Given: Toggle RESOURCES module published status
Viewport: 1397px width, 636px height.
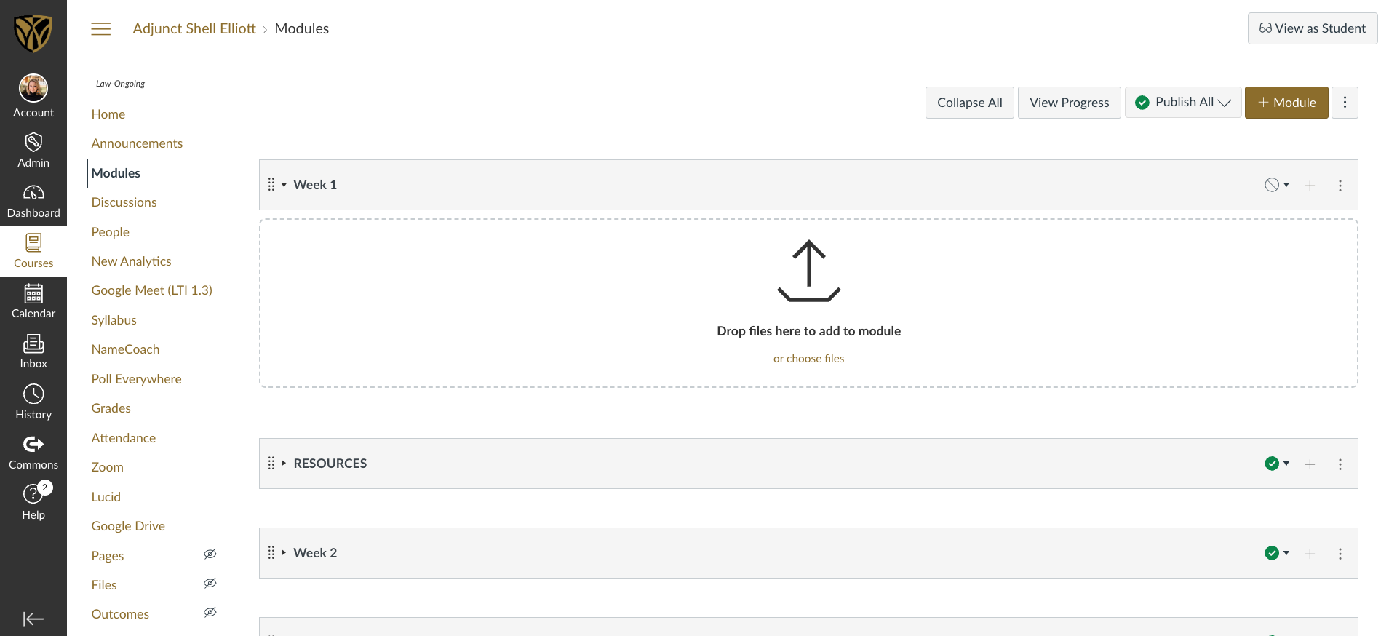Looking at the screenshot, I should [1276, 464].
